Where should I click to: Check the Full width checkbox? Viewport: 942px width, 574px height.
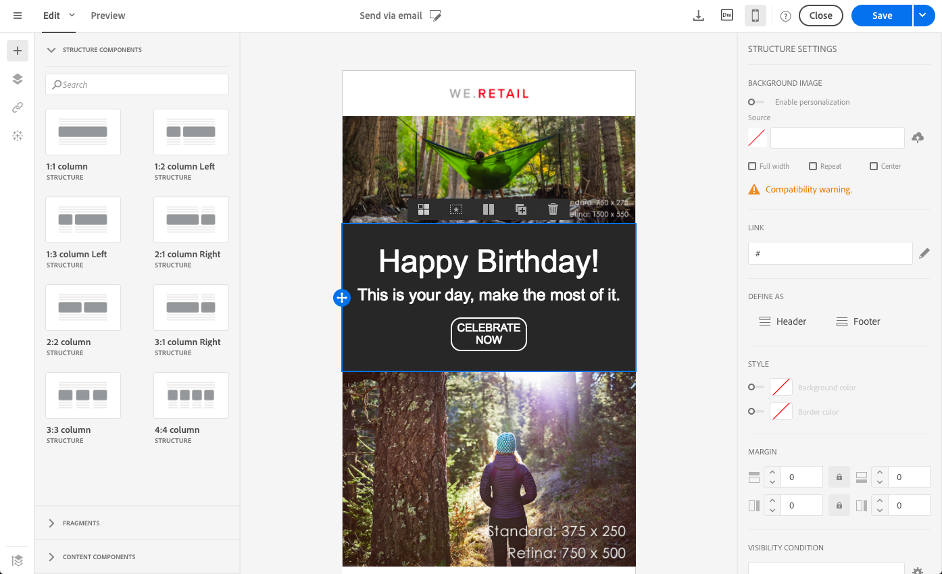[x=752, y=166]
